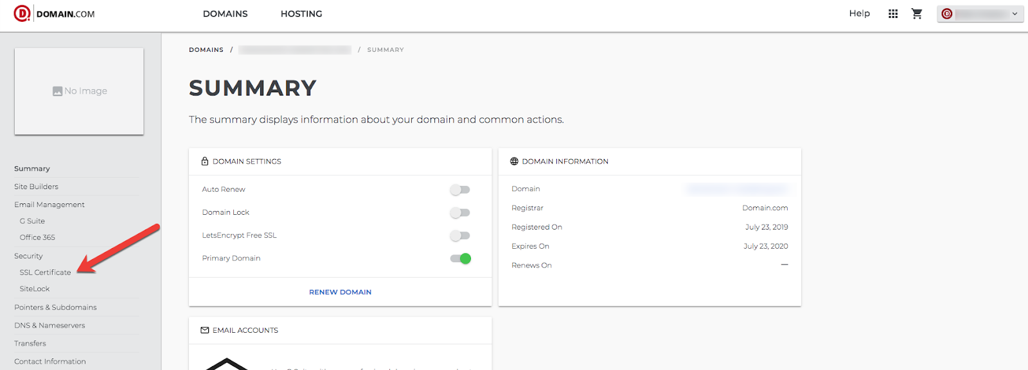Open the Hosting menu
The width and height of the screenshot is (1028, 370).
(301, 13)
